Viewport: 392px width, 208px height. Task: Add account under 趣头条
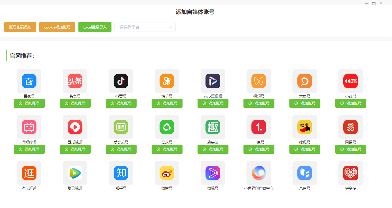pos(213,149)
